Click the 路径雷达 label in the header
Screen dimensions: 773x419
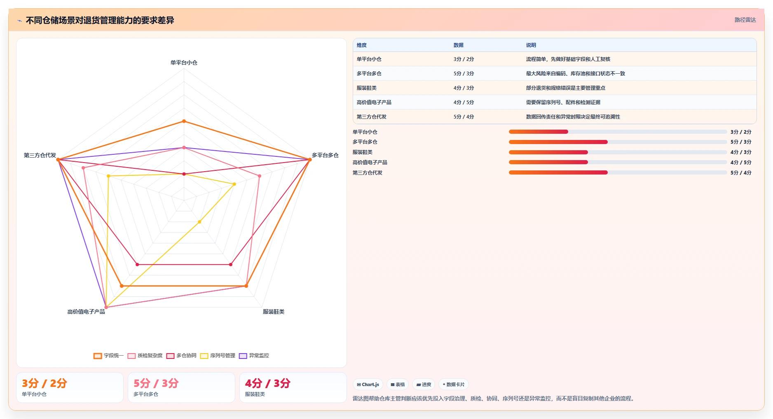point(745,20)
